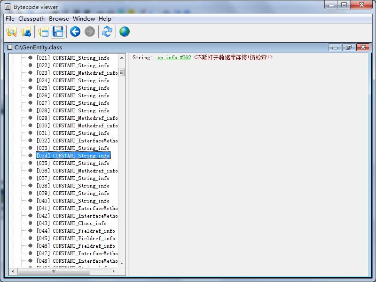Maximize the GenEntity.class inner window
The width and height of the screenshot is (376, 282).
[349, 47]
